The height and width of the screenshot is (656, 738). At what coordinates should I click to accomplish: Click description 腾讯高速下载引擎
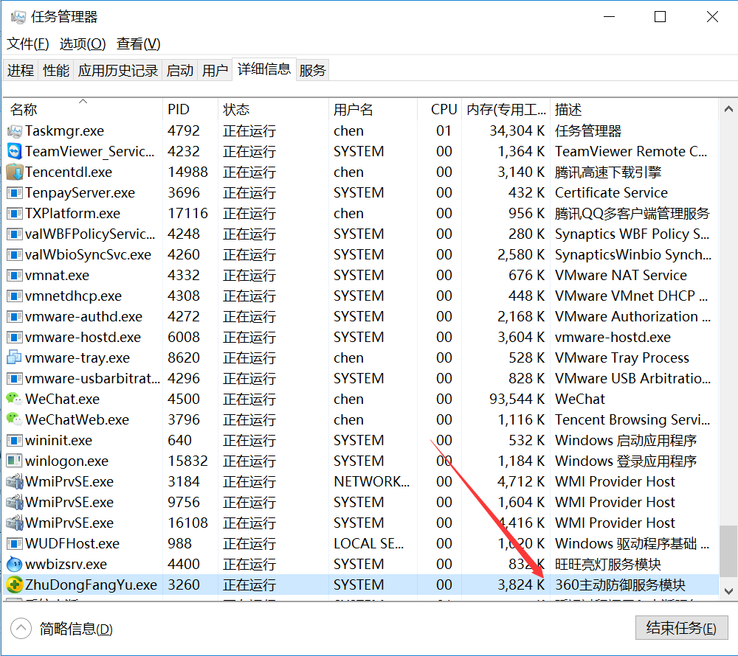coord(608,172)
